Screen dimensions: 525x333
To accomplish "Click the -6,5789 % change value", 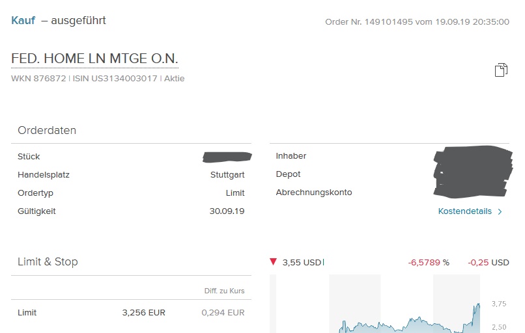I will click(x=429, y=263).
